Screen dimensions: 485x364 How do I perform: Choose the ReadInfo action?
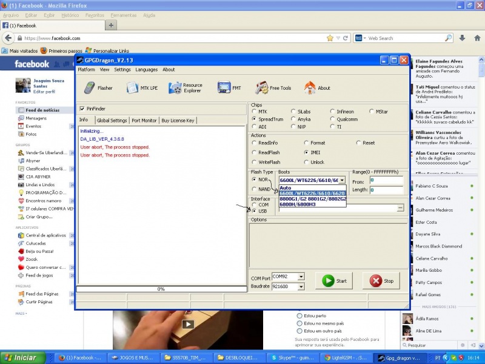coord(254,143)
